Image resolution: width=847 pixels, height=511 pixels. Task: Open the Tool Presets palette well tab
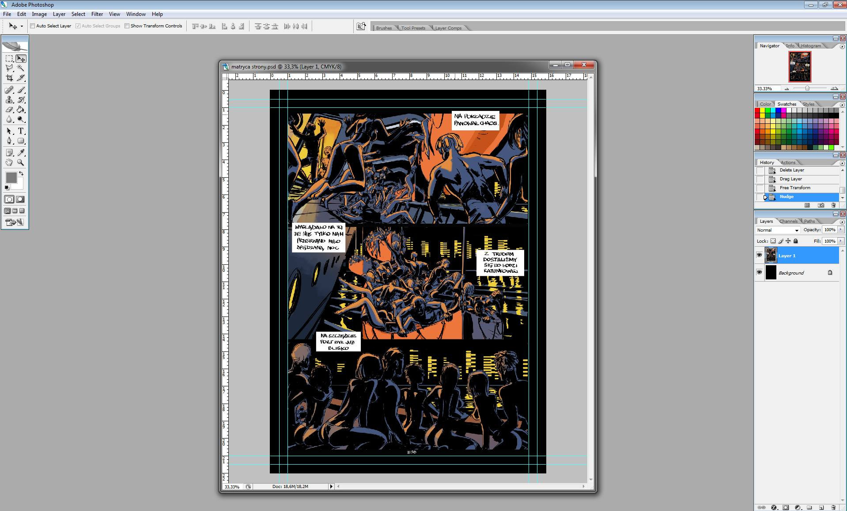pos(413,28)
